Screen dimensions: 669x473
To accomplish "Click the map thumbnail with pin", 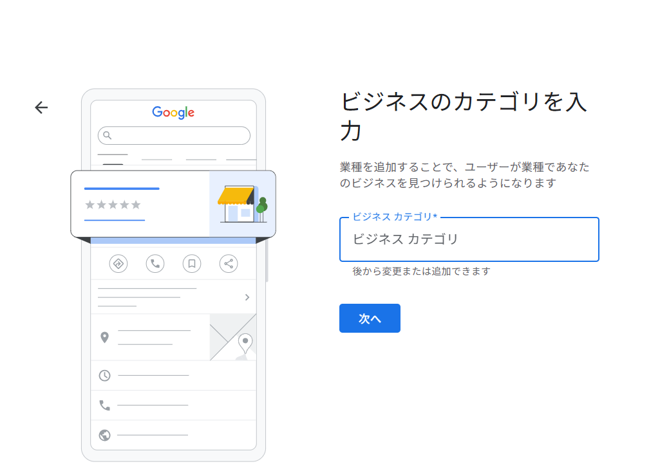I will click(233, 337).
